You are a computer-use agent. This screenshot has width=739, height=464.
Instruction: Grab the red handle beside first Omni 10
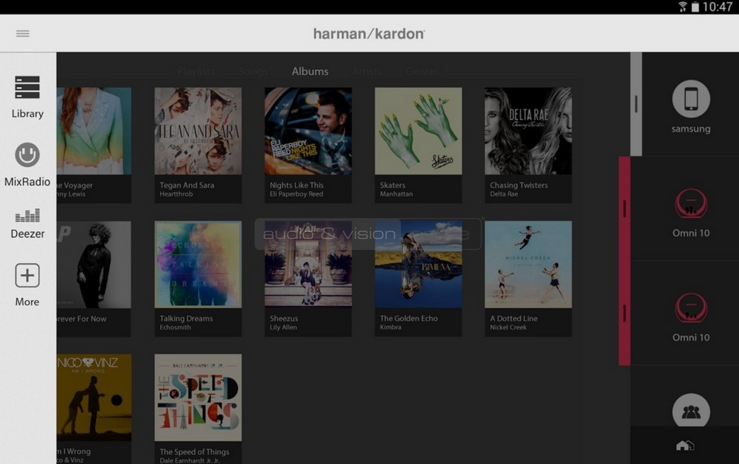(624, 208)
